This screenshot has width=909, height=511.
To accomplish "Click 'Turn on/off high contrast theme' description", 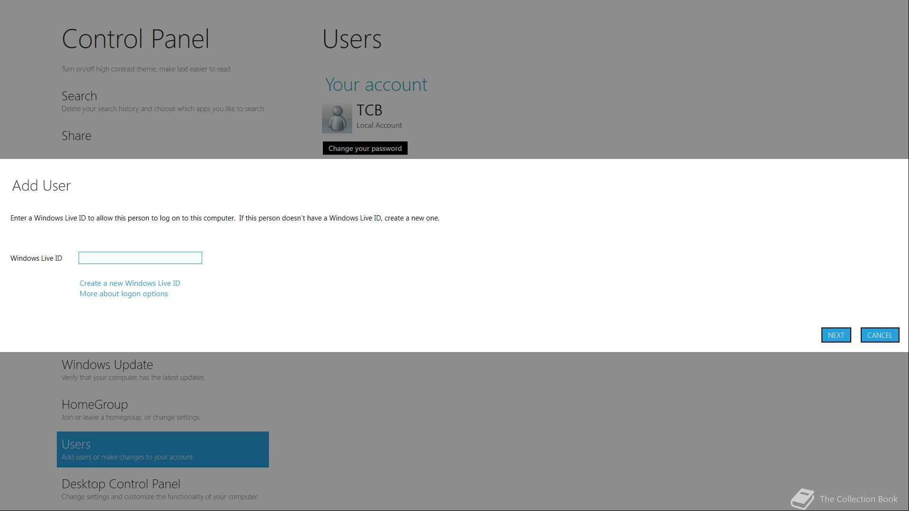I will click(x=146, y=69).
